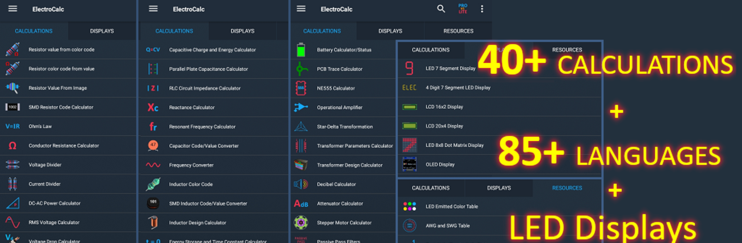
Task: Click the Operational Amplifier icon
Action: [301, 107]
